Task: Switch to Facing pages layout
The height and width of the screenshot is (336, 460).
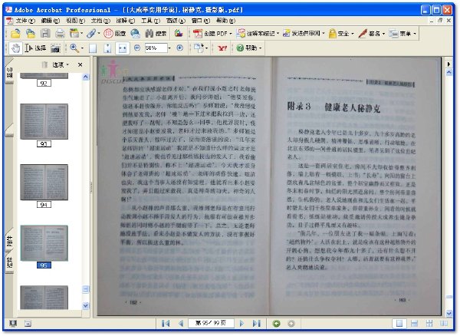Action: [444, 324]
